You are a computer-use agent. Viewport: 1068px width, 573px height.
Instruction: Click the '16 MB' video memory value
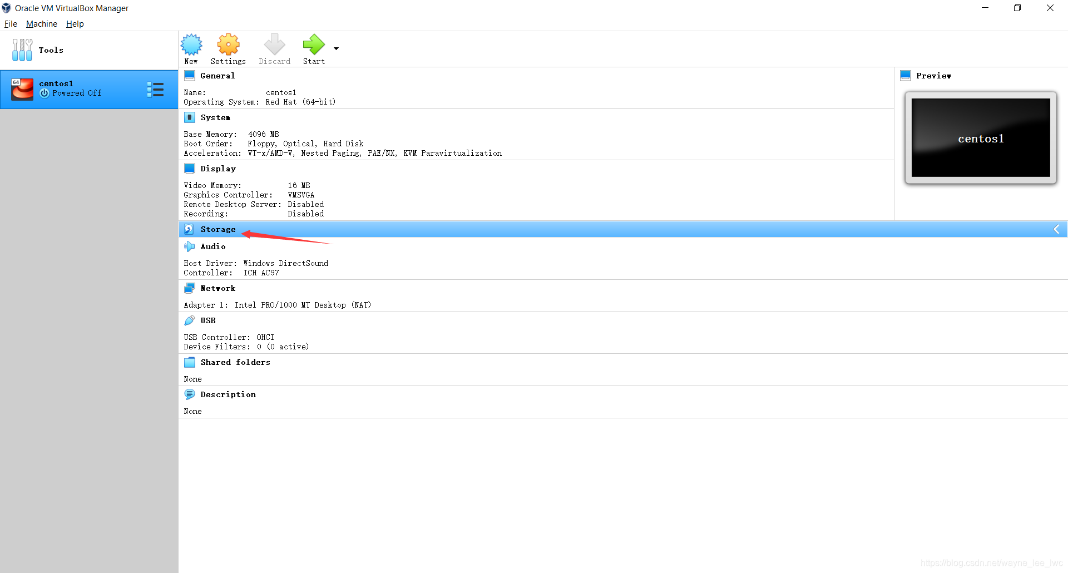pos(299,185)
